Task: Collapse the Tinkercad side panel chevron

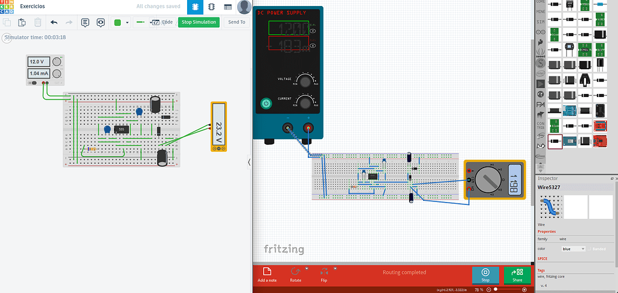Action: 249,162
